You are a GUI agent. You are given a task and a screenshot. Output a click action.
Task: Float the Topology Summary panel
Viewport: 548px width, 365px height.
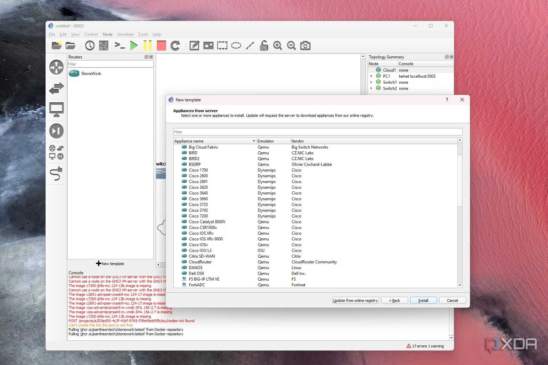point(447,57)
